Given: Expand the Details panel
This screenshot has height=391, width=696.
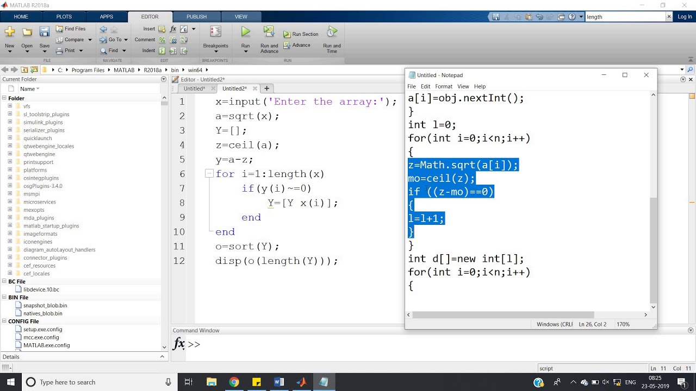Looking at the screenshot, I should [162, 357].
